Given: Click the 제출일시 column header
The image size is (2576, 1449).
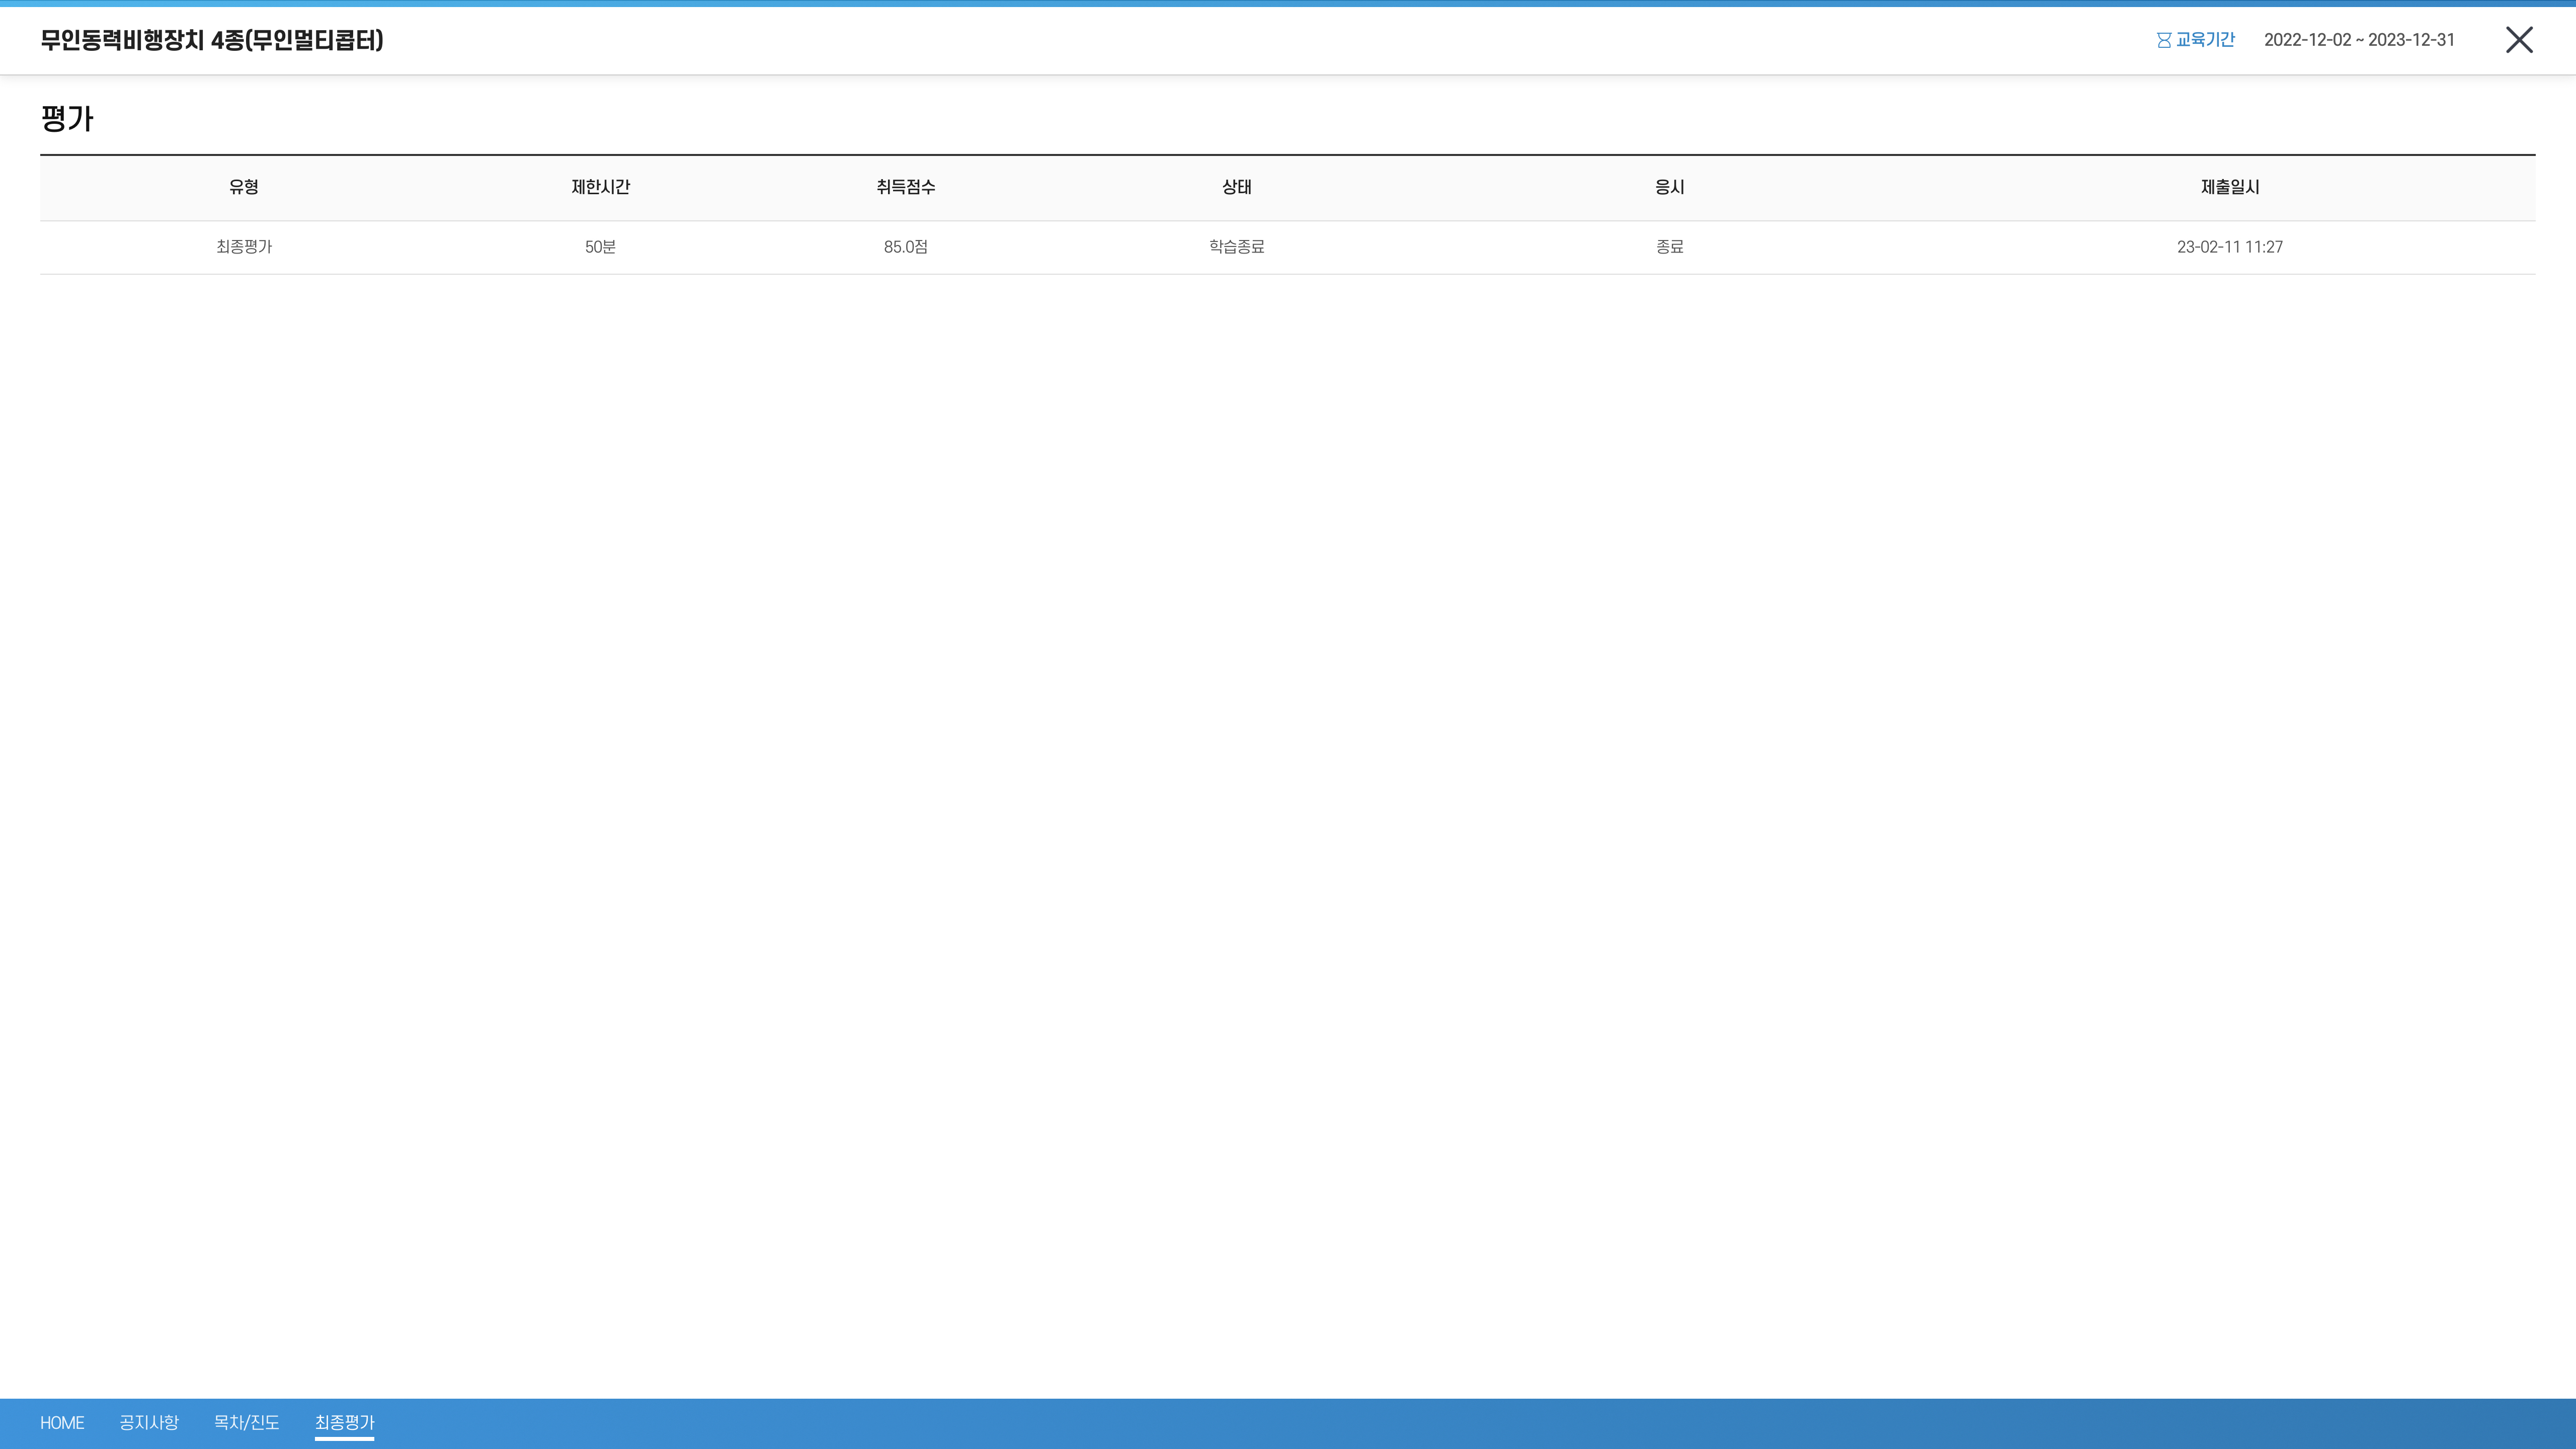Looking at the screenshot, I should [x=2229, y=187].
